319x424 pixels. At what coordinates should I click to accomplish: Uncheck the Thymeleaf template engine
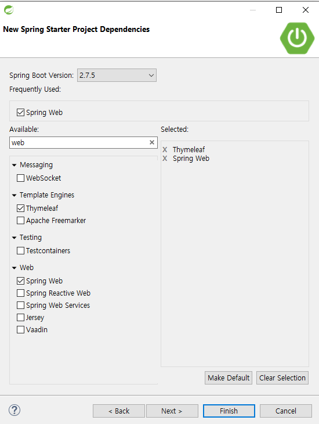click(x=20, y=208)
